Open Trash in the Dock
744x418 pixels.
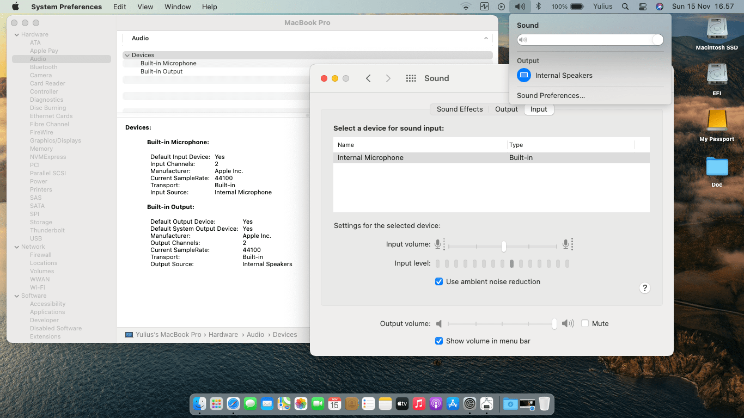click(544, 404)
